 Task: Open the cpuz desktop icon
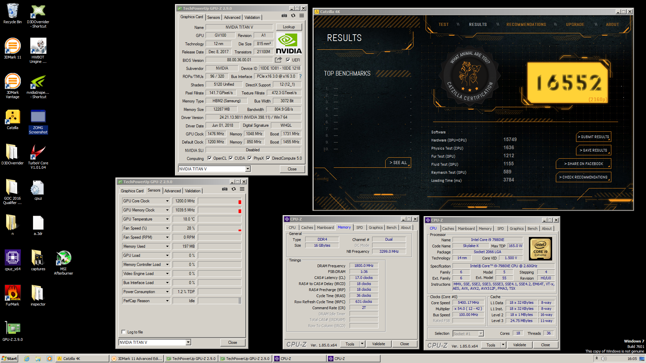click(38, 190)
